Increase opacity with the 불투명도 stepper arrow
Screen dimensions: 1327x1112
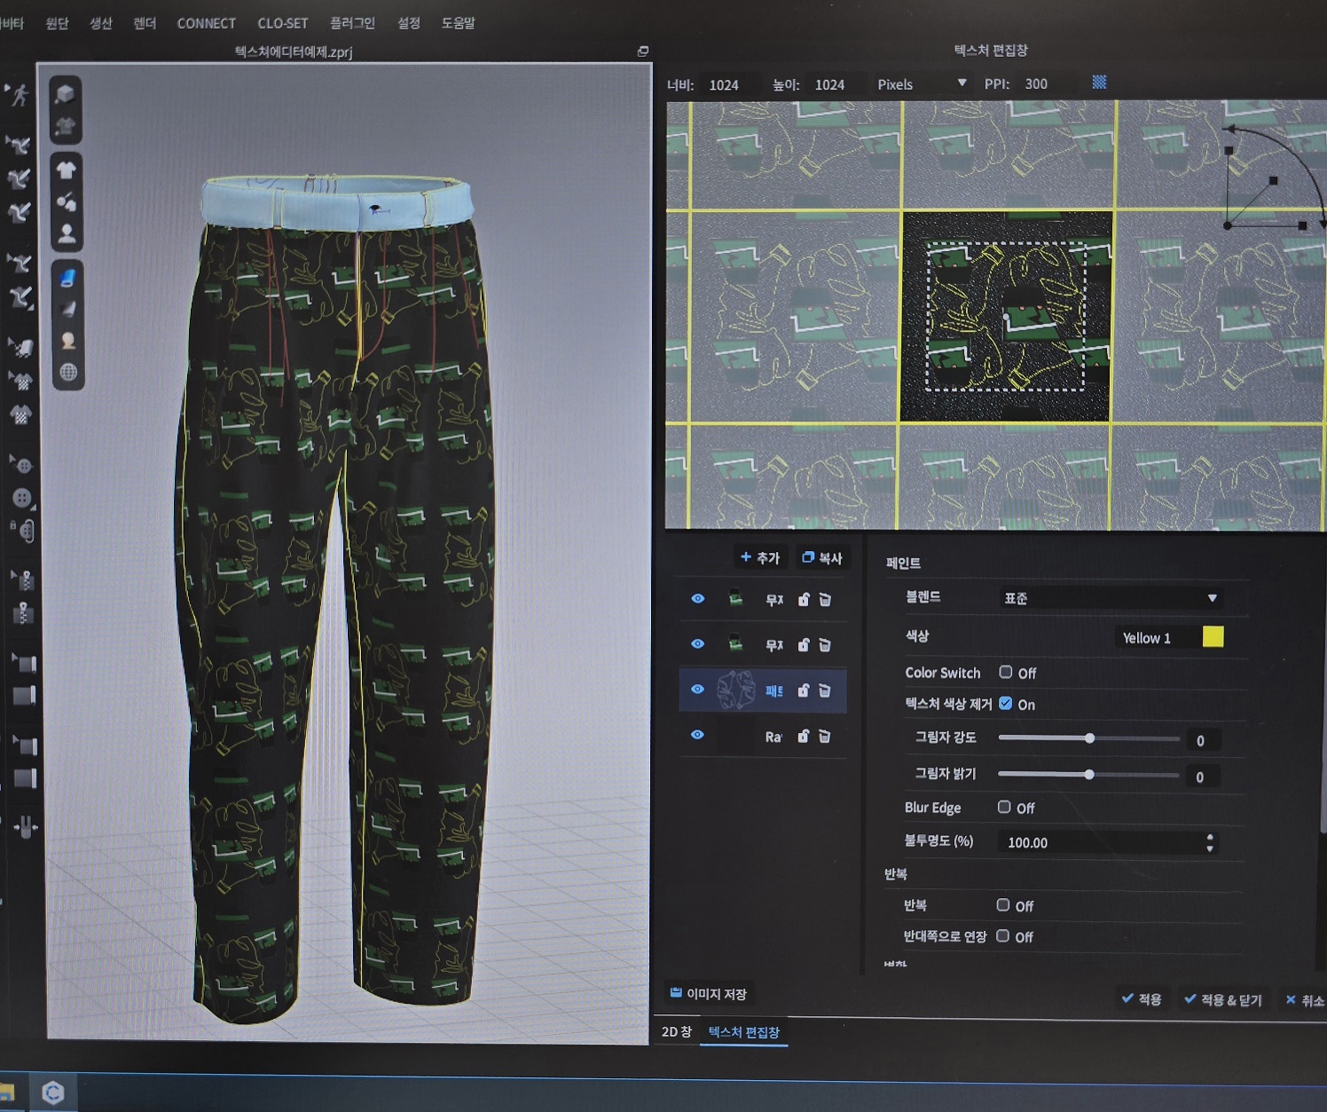click(1210, 837)
